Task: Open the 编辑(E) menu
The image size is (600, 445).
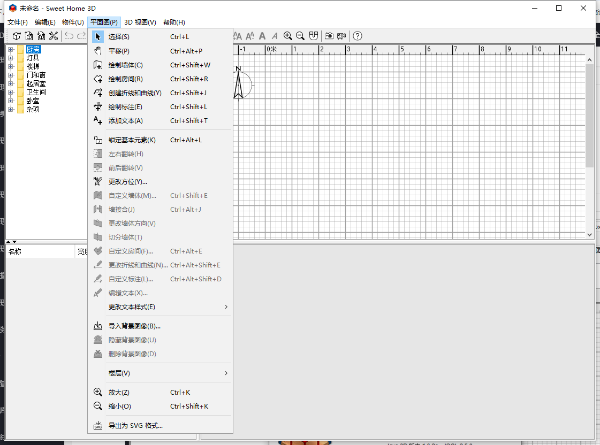Action: [x=45, y=22]
